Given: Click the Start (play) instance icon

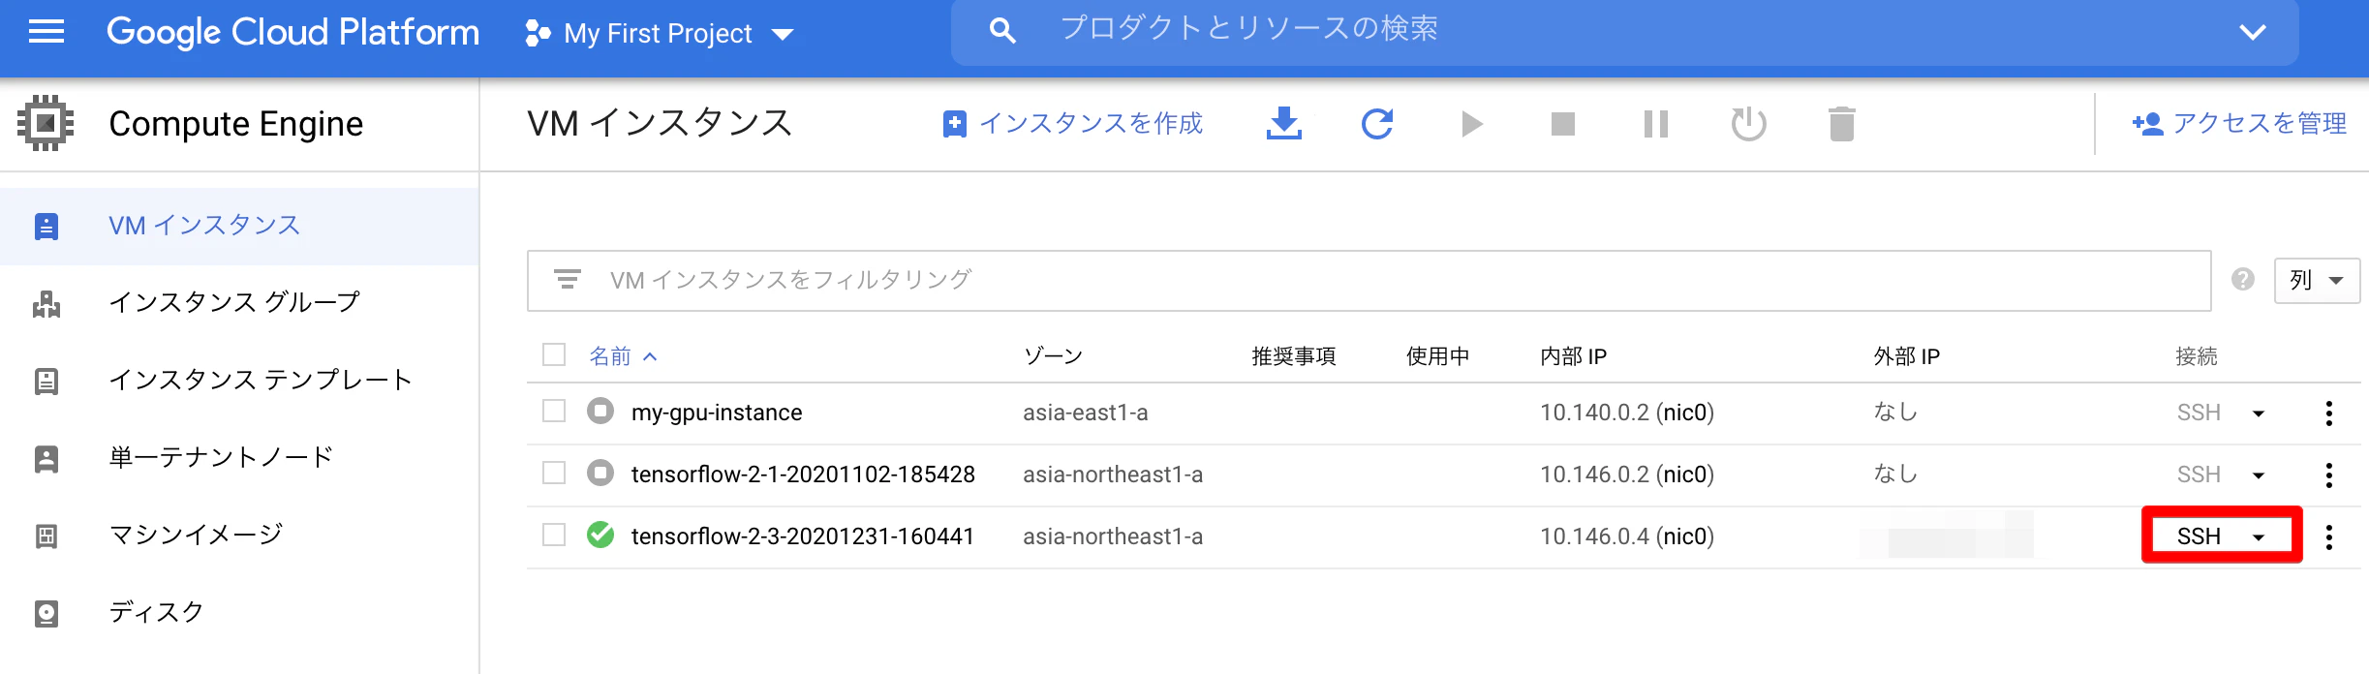Looking at the screenshot, I should (1471, 124).
